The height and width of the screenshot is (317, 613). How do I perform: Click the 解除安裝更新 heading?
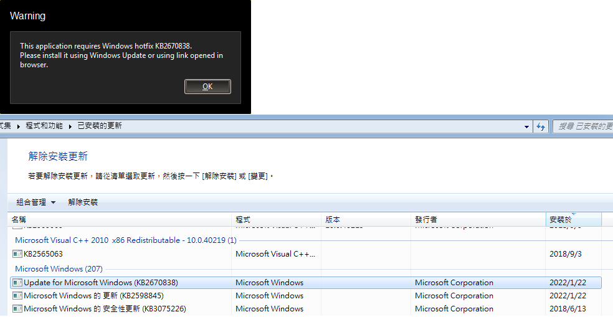[58, 156]
